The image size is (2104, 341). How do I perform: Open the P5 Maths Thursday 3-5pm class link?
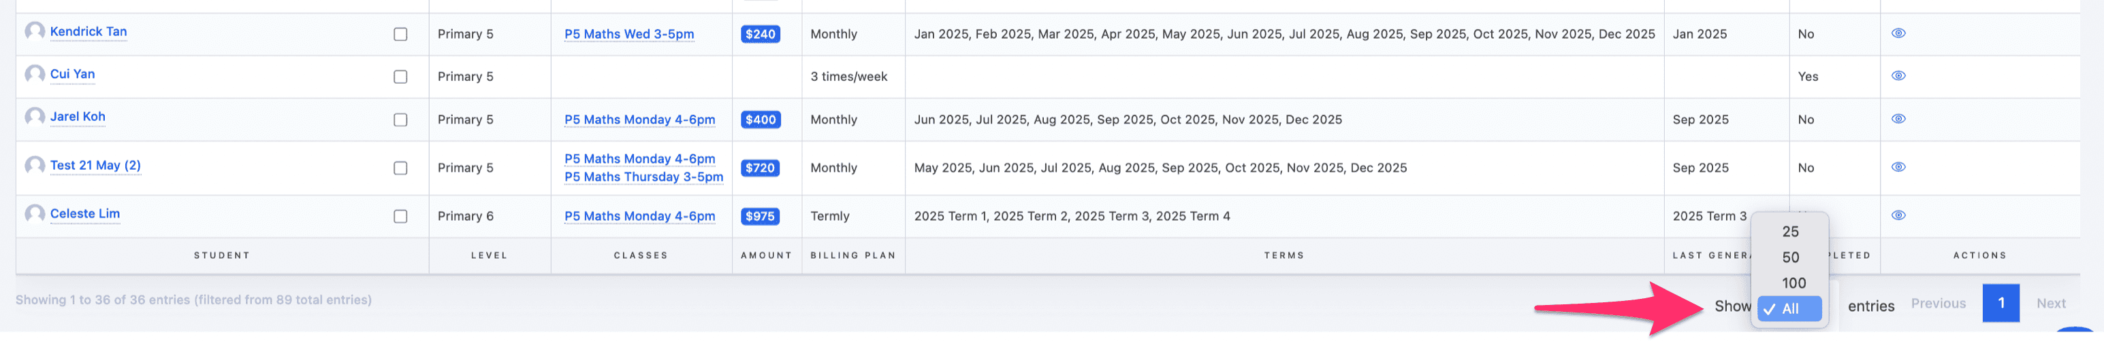tap(643, 177)
